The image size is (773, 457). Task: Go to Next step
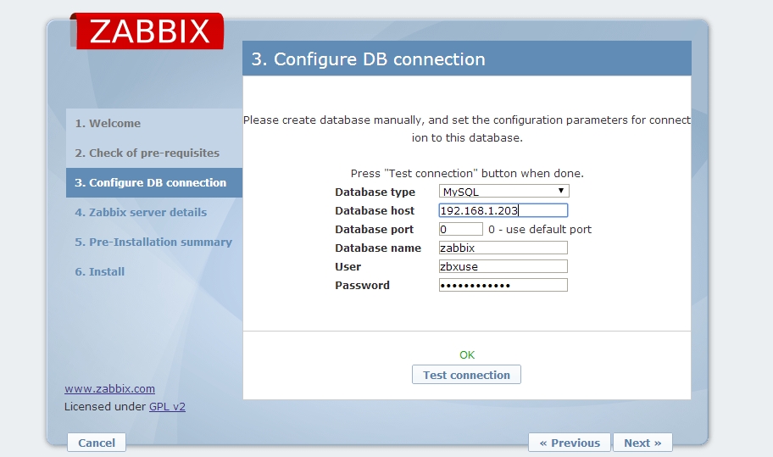[642, 443]
